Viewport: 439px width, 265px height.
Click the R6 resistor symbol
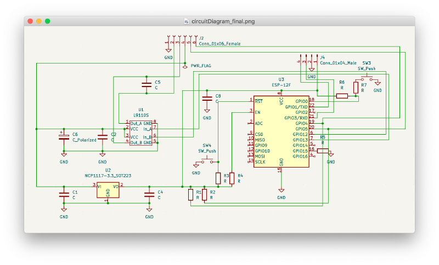(342, 96)
